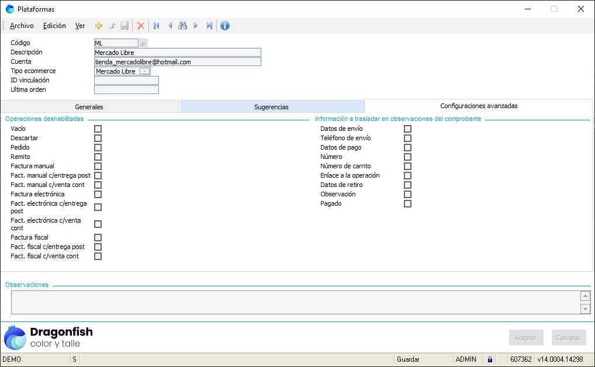The height and width of the screenshot is (367, 595).
Task: Toggle Fact. electrónica c/entrega post checkbox
Action: 98,207
